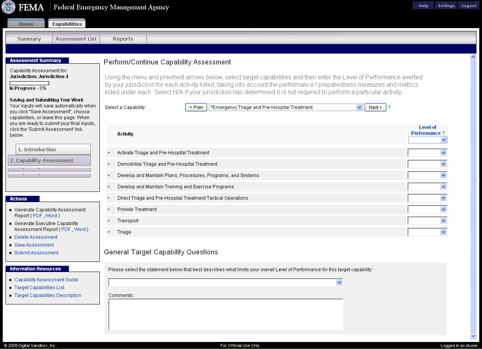482x349 pixels.
Task: Switch to the Home tab
Action: 26,24
